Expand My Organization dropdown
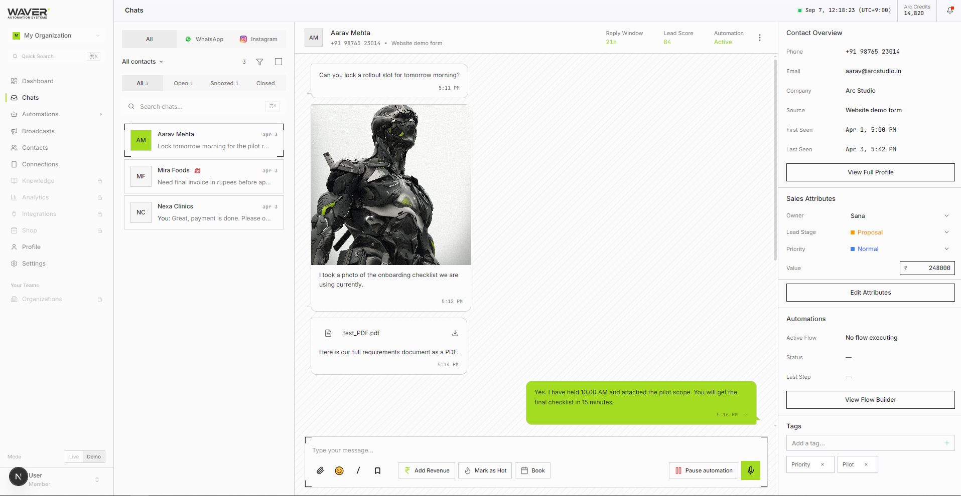This screenshot has width=961, height=496. pos(57,36)
